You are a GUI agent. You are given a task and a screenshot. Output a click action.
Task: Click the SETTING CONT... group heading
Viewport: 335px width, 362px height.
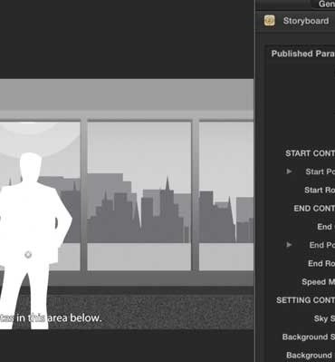pyautogui.click(x=305, y=300)
